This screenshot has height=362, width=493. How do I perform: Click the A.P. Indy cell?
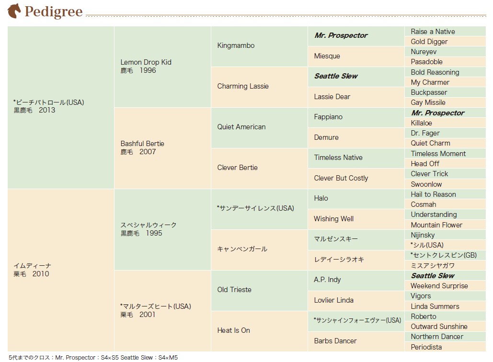[x=356, y=281]
